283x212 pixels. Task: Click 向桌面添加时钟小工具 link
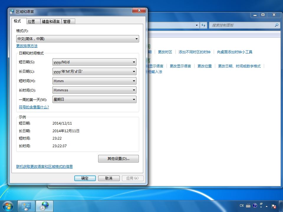(x=234, y=52)
